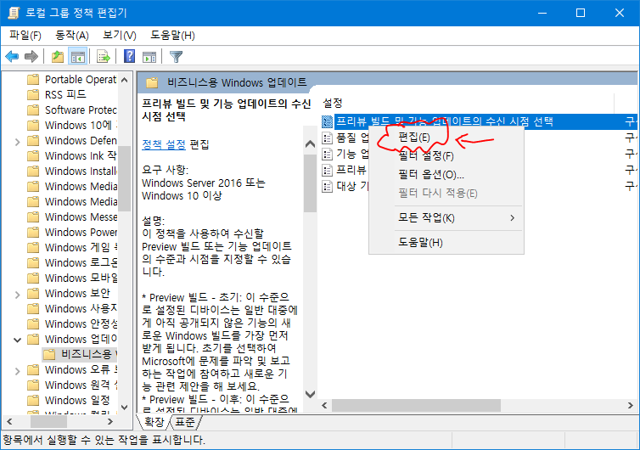640x450 pixels.
Task: Click tree pane scroll right arrow
Action: (110, 421)
